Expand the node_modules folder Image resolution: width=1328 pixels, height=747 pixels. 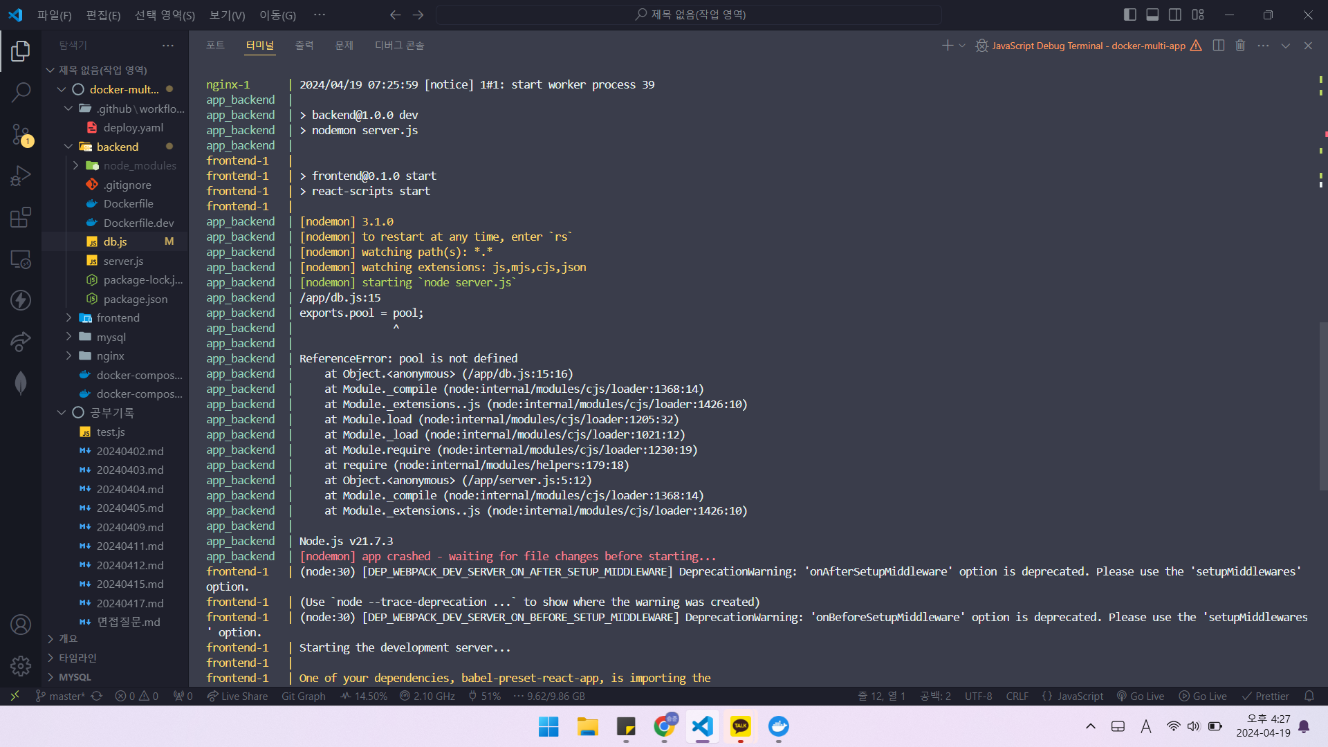click(75, 165)
